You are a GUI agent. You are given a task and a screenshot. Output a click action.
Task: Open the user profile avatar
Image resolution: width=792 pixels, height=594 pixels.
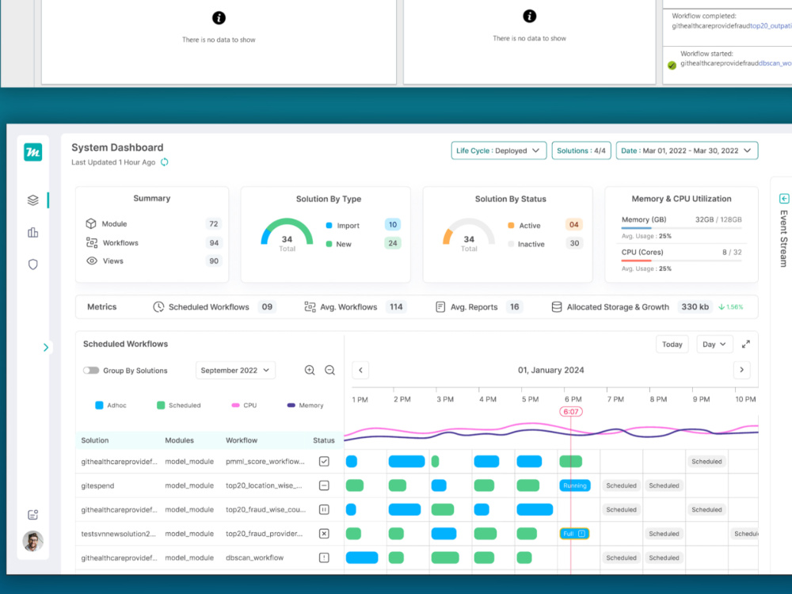(32, 542)
